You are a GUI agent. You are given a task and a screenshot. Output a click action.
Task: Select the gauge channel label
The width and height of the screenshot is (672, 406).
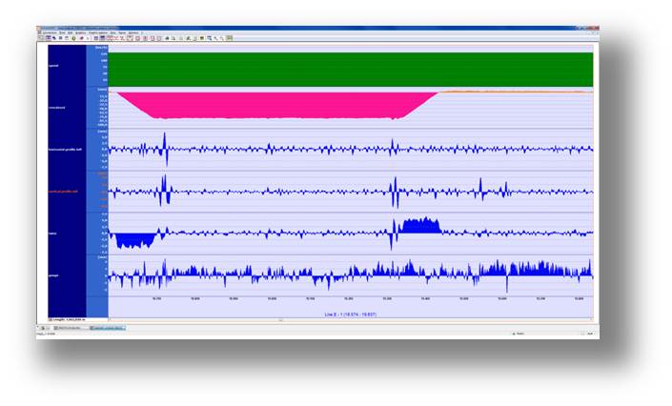coord(53,274)
